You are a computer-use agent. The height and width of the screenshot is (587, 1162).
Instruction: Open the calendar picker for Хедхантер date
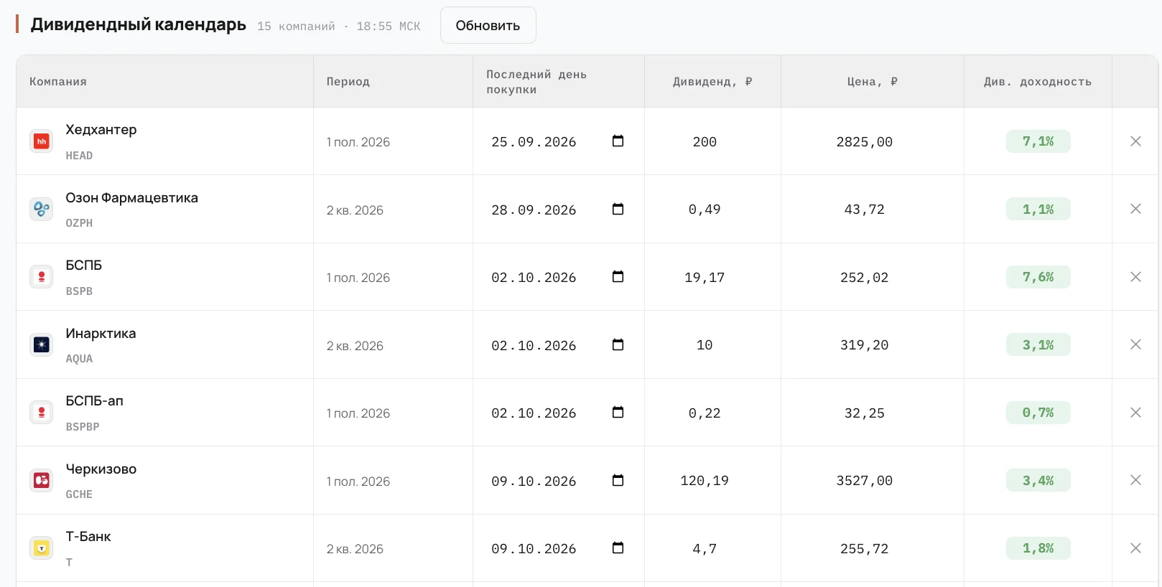[x=618, y=141]
